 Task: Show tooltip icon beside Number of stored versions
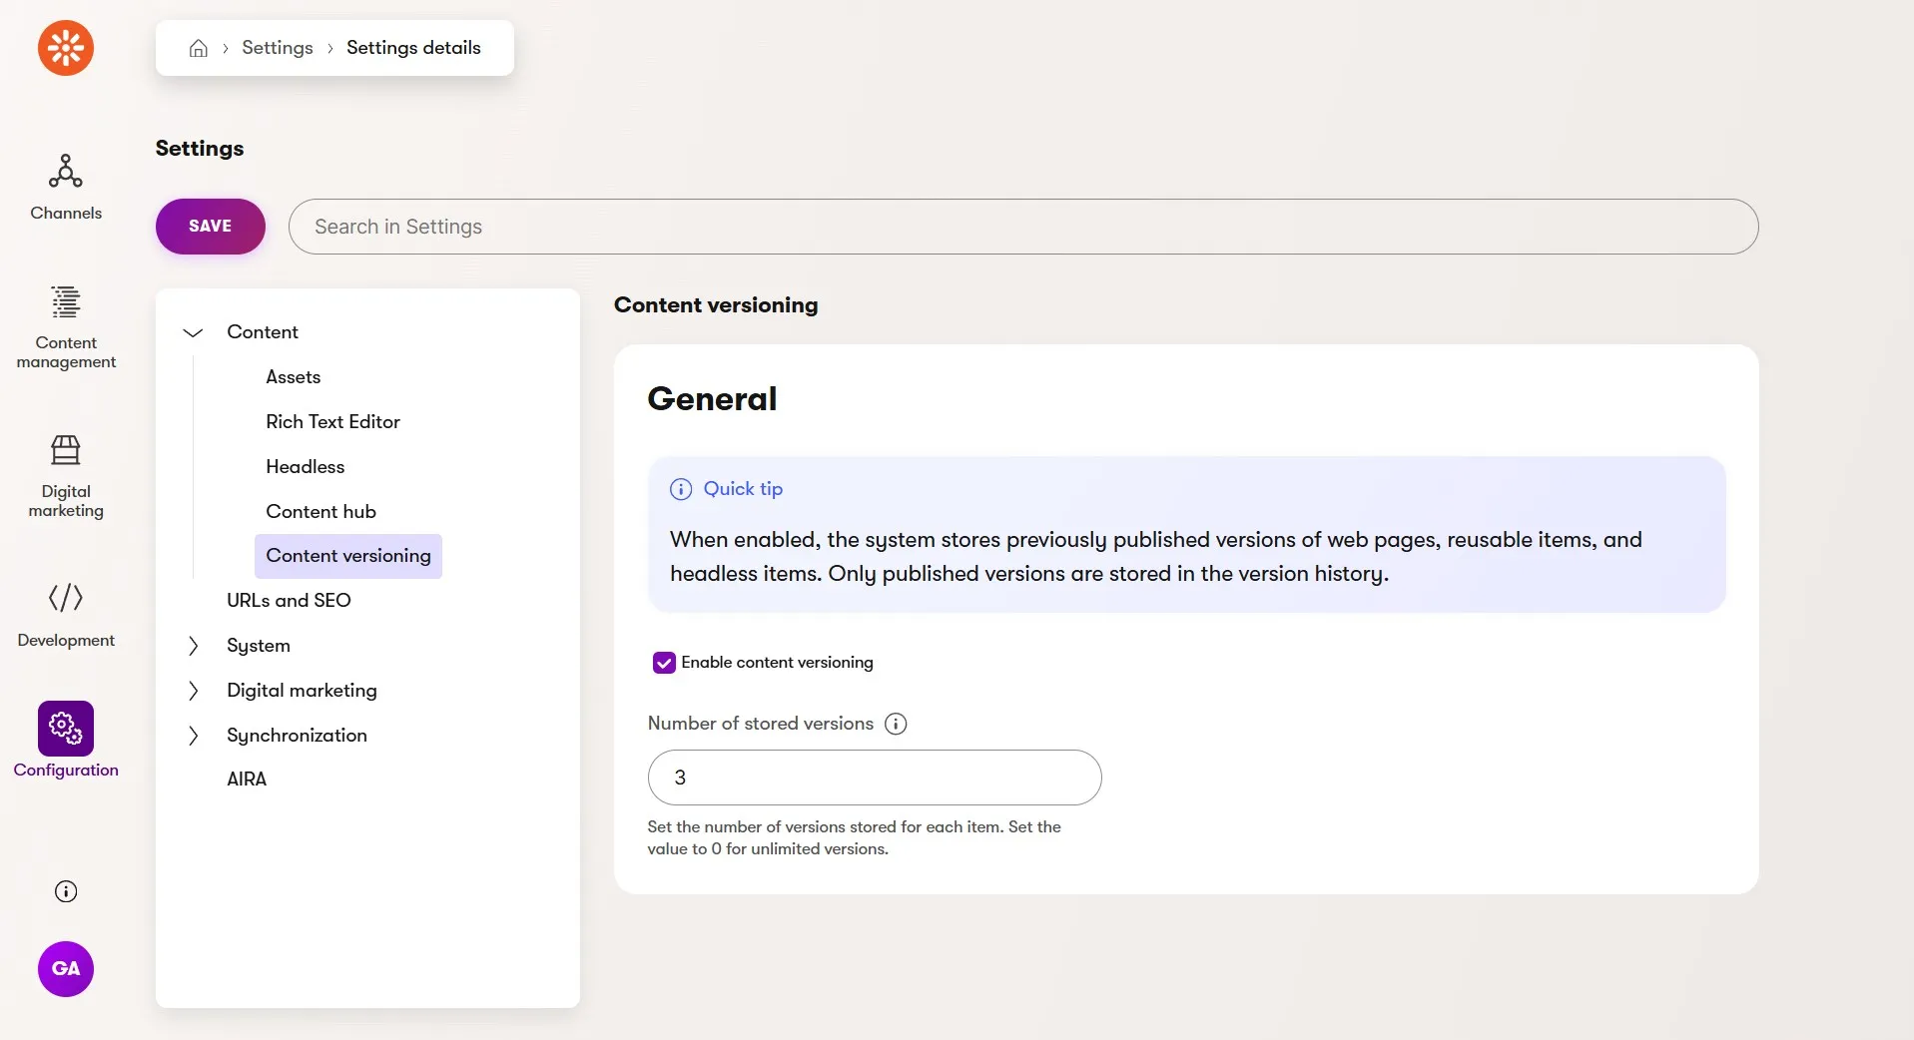[896, 724]
